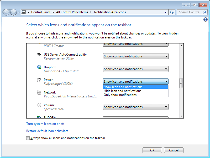Click the Speakers: 80% text

[54, 109]
